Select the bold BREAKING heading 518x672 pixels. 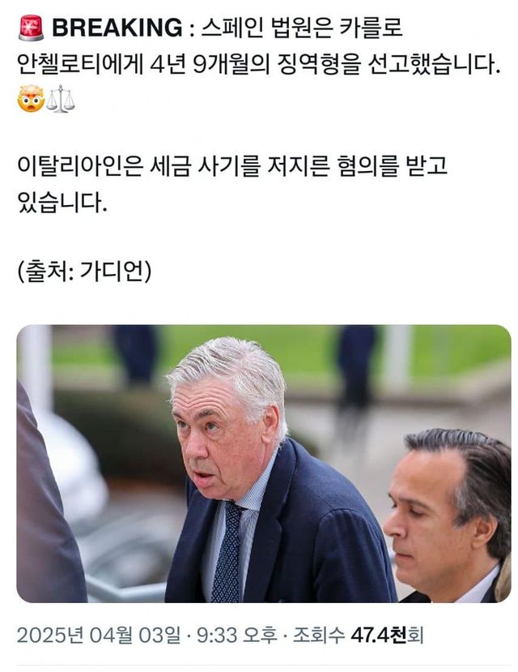[x=117, y=28]
